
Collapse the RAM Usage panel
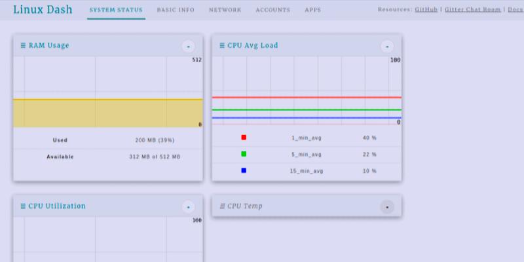coord(188,47)
